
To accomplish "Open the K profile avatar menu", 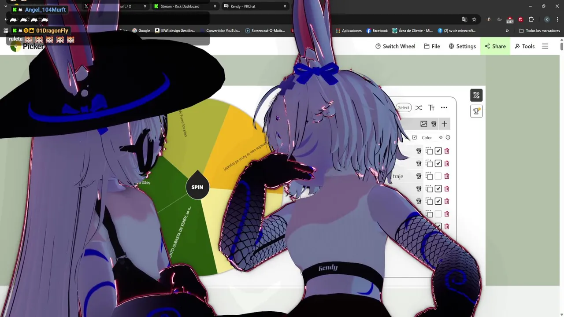I will pos(547,19).
